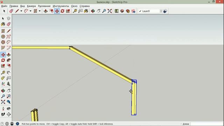The width and height of the screenshot is (224, 126).
Task: Activate Push/Pull tool in left palette
Action: [8, 55]
